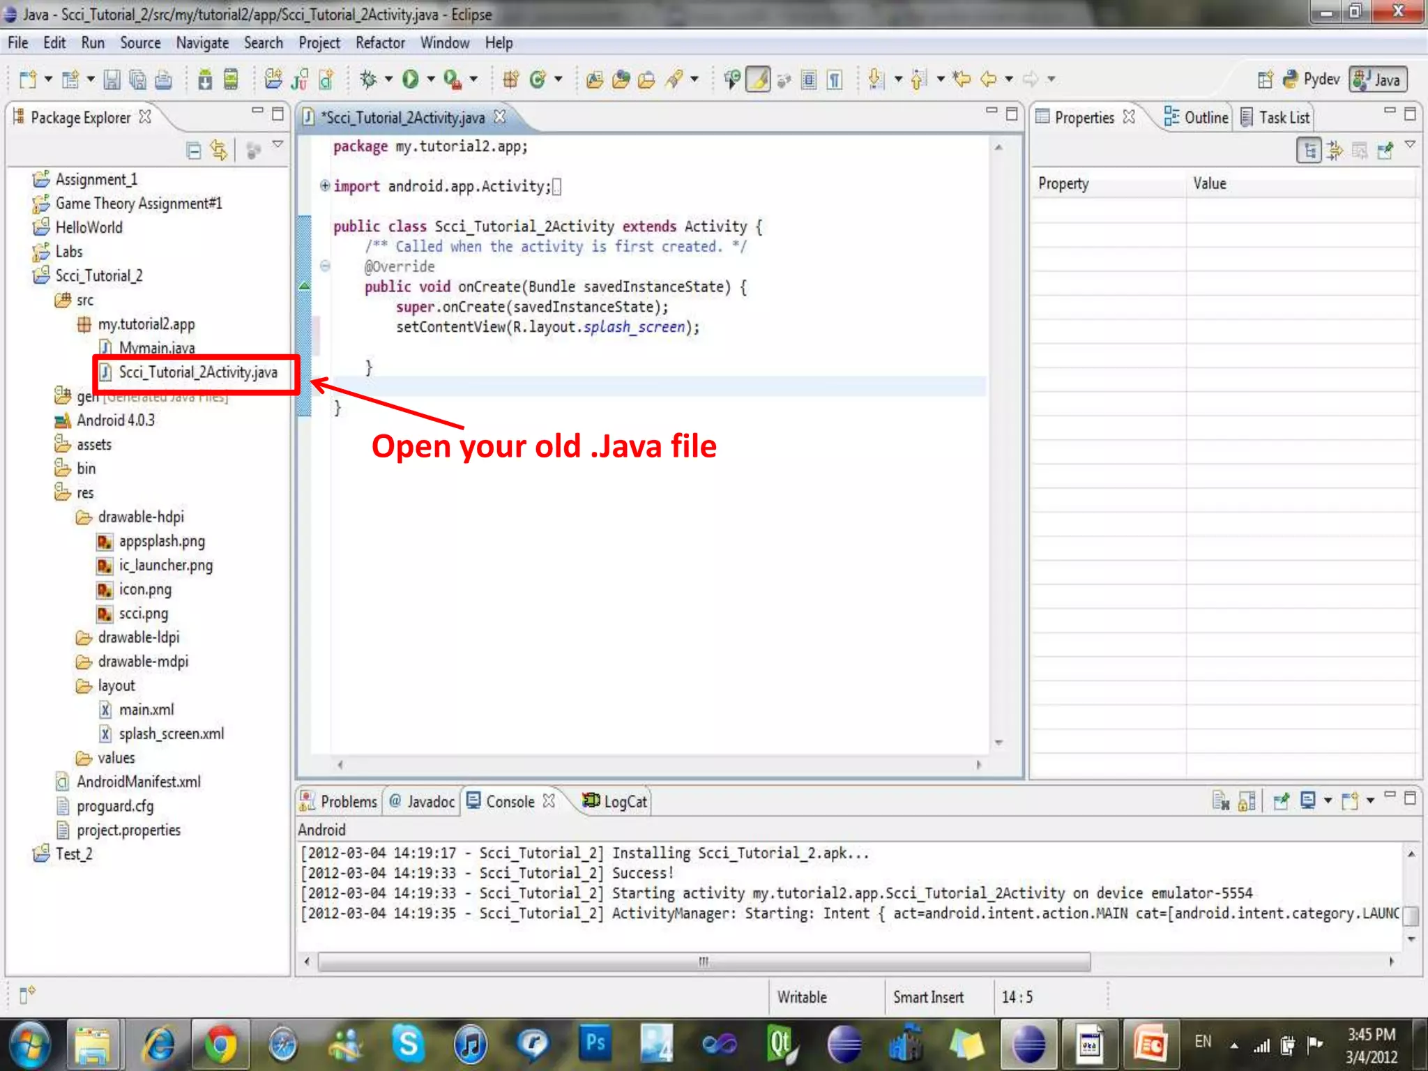This screenshot has width=1428, height=1071.
Task: Toggle Link with Editor in Package Explorer
Action: click(x=219, y=151)
